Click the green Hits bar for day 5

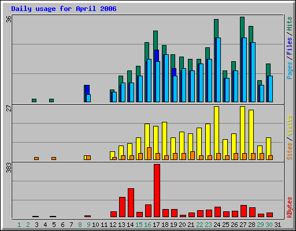51,100
